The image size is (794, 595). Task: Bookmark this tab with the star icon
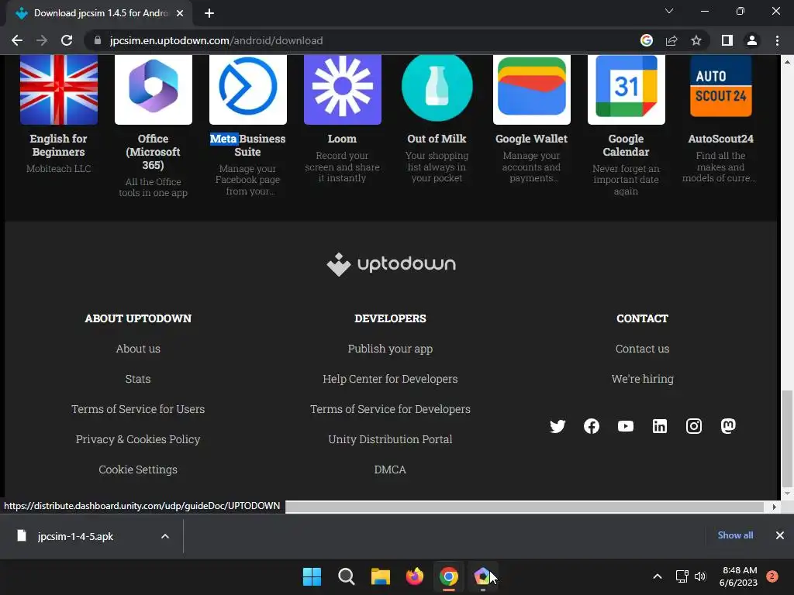click(696, 40)
